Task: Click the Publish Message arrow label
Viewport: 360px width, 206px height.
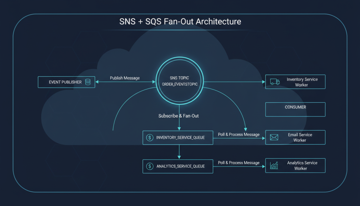Action: pos(124,78)
